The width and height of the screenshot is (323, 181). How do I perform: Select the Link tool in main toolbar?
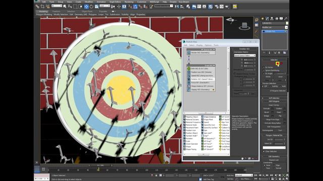[37, 7]
